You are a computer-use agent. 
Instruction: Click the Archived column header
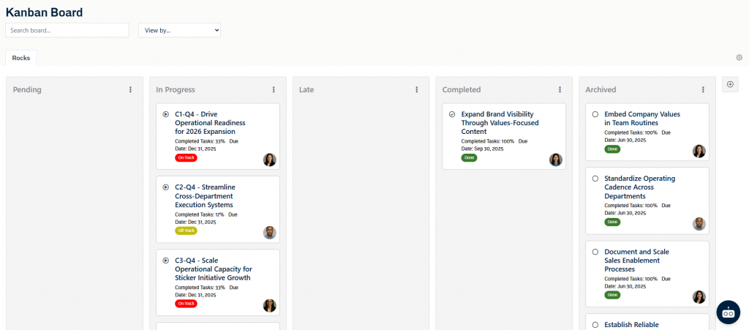(x=601, y=90)
